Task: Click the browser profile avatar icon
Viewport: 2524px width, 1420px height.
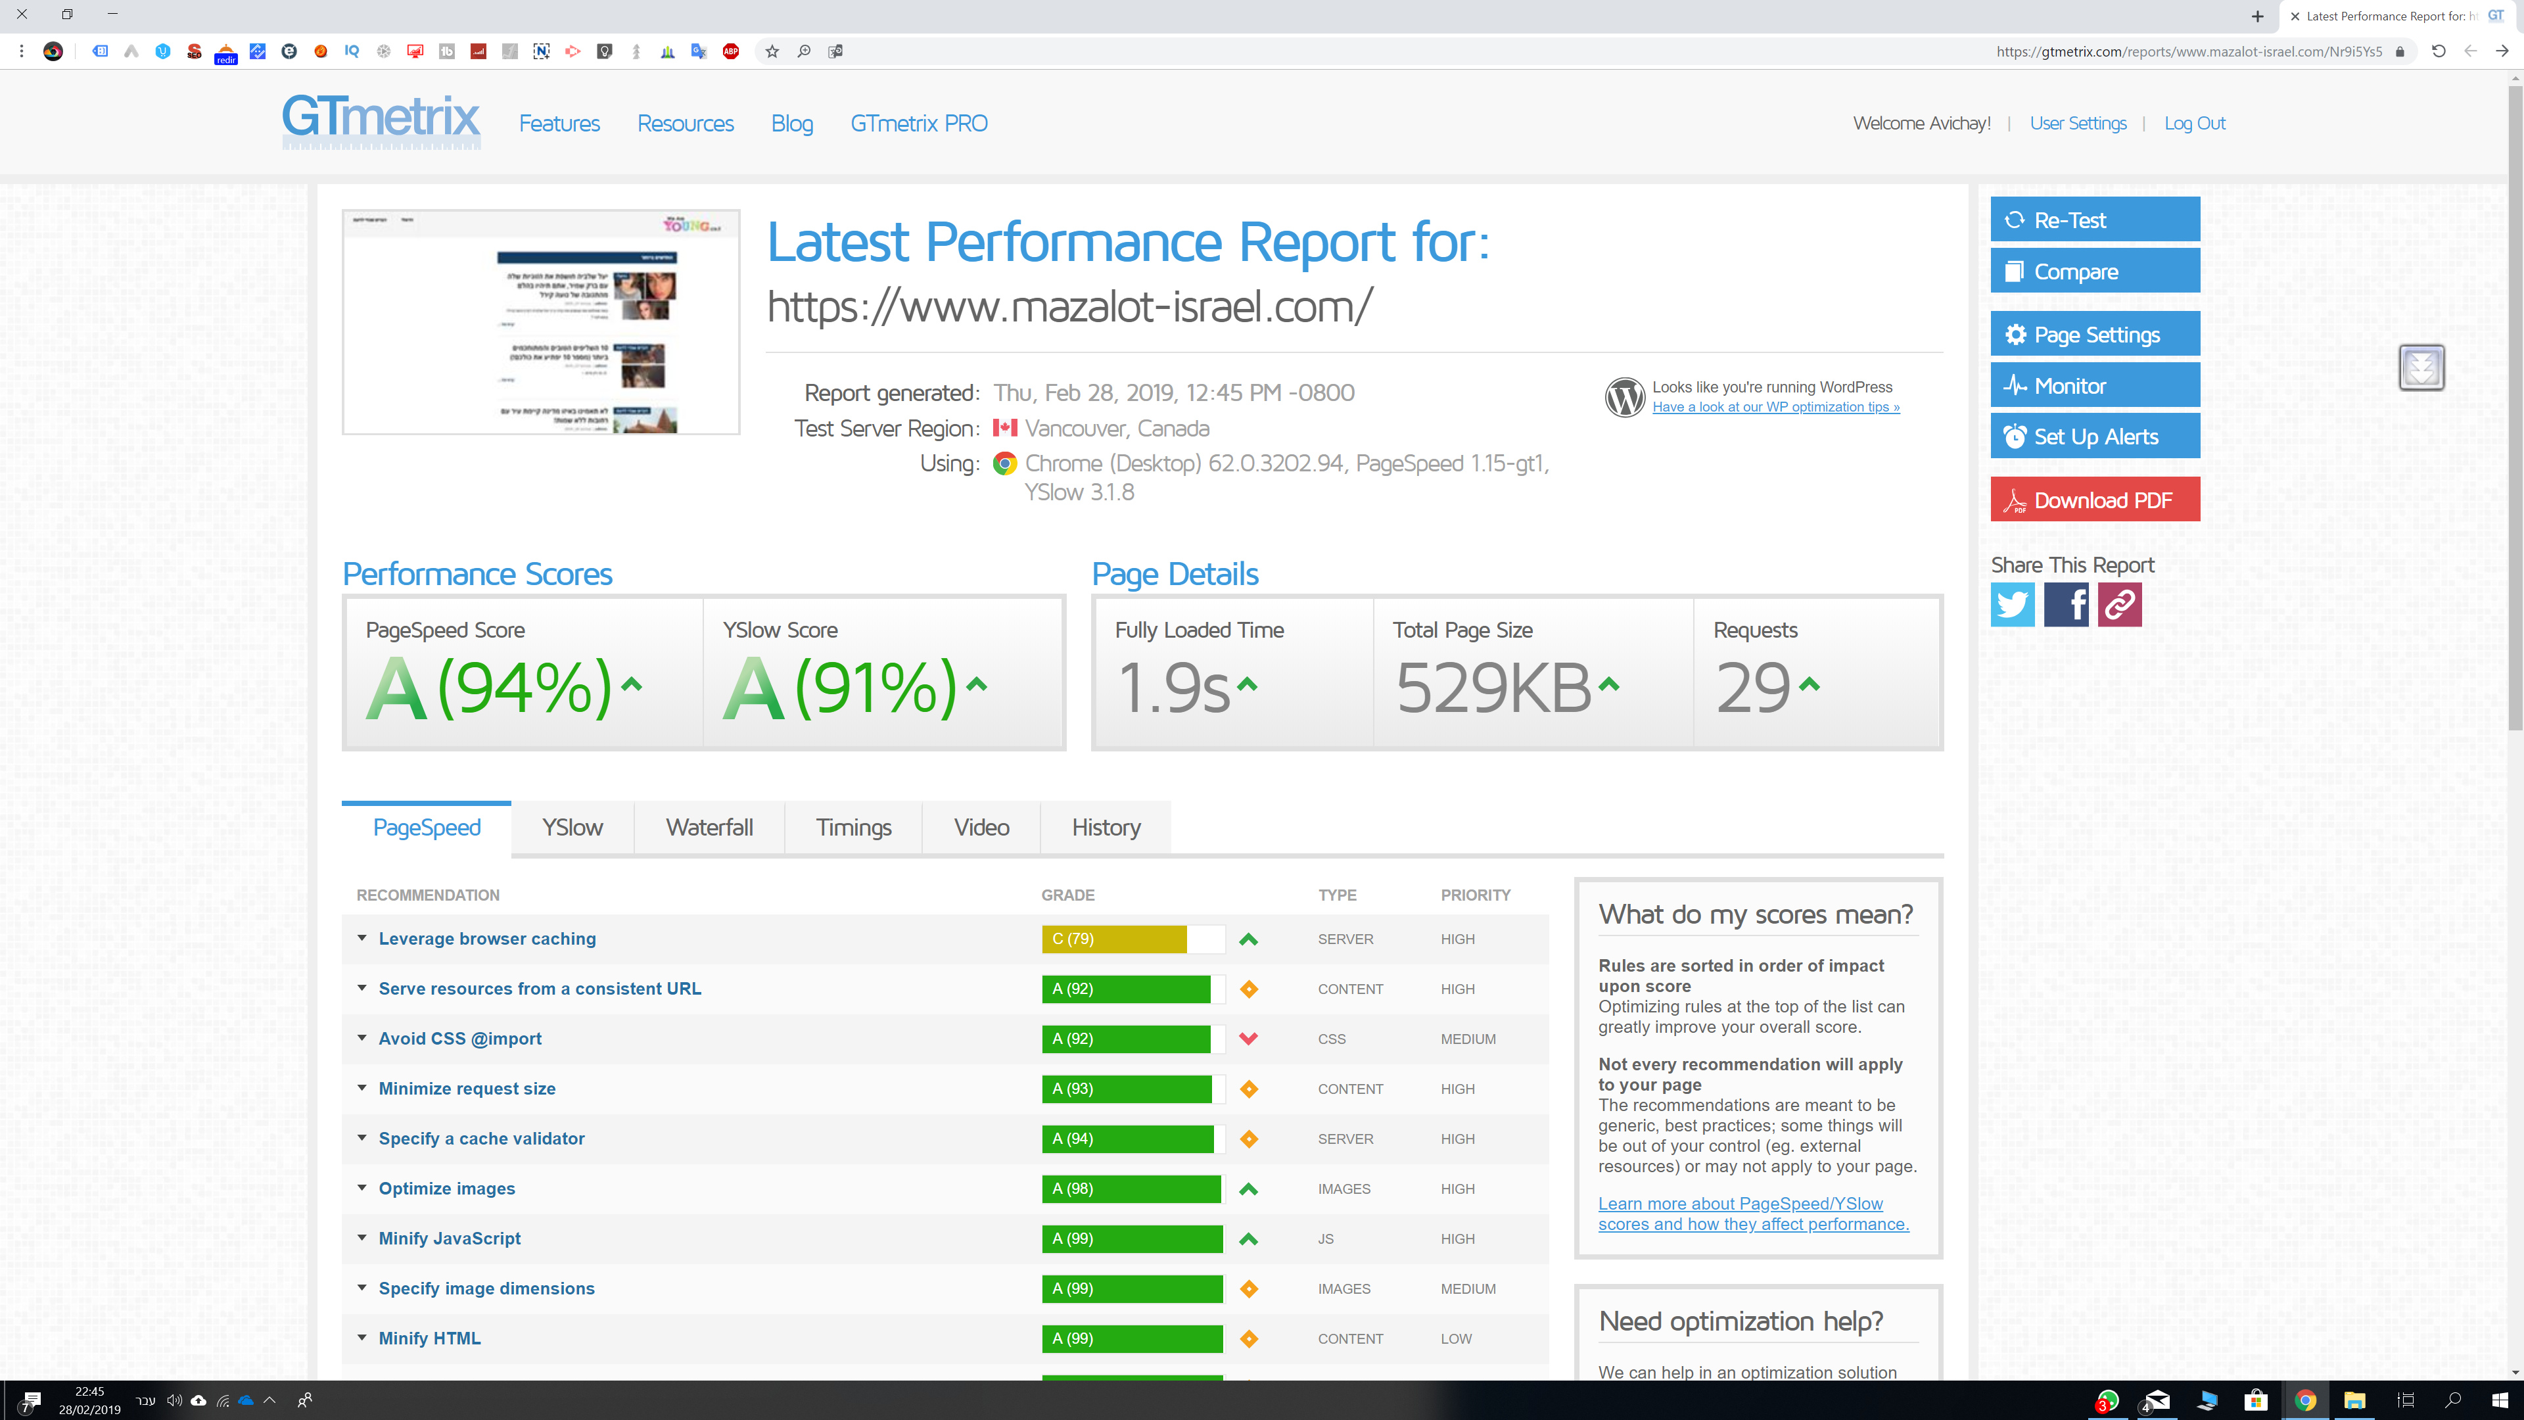Action: [x=53, y=52]
